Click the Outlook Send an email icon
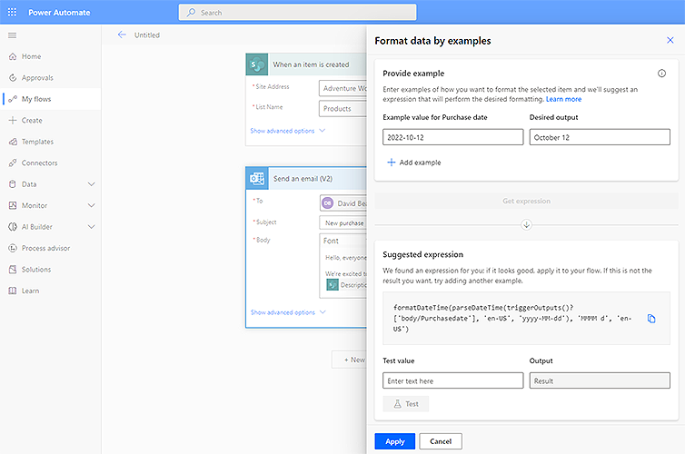This screenshot has height=454, width=685. pos(257,179)
